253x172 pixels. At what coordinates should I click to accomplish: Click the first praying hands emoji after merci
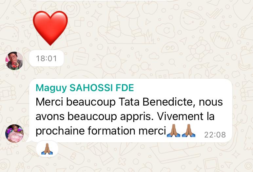click(x=173, y=131)
